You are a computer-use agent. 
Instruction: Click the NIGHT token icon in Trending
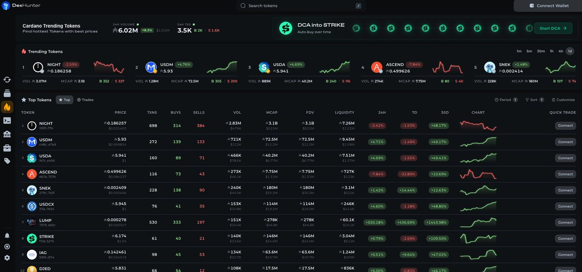pyautogui.click(x=38, y=67)
